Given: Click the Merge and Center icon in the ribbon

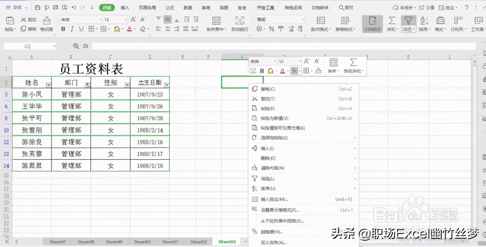Looking at the screenshot, I should pyautogui.click(x=216, y=21).
